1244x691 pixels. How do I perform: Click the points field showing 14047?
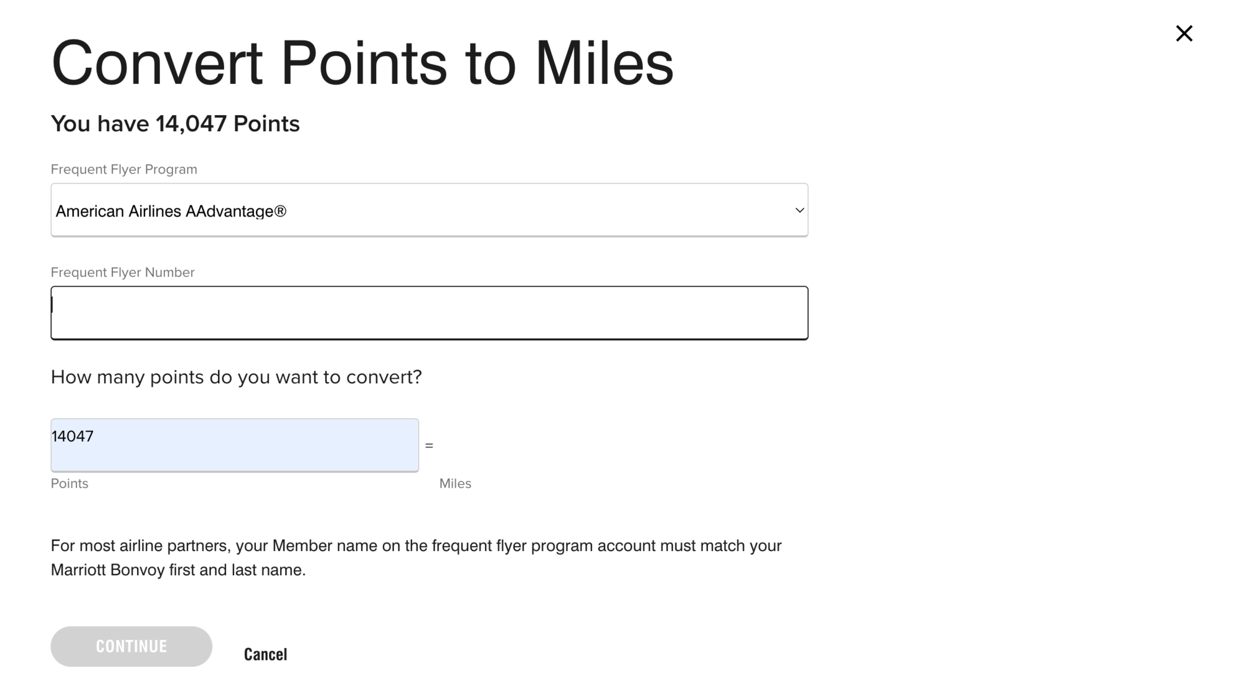tap(234, 445)
